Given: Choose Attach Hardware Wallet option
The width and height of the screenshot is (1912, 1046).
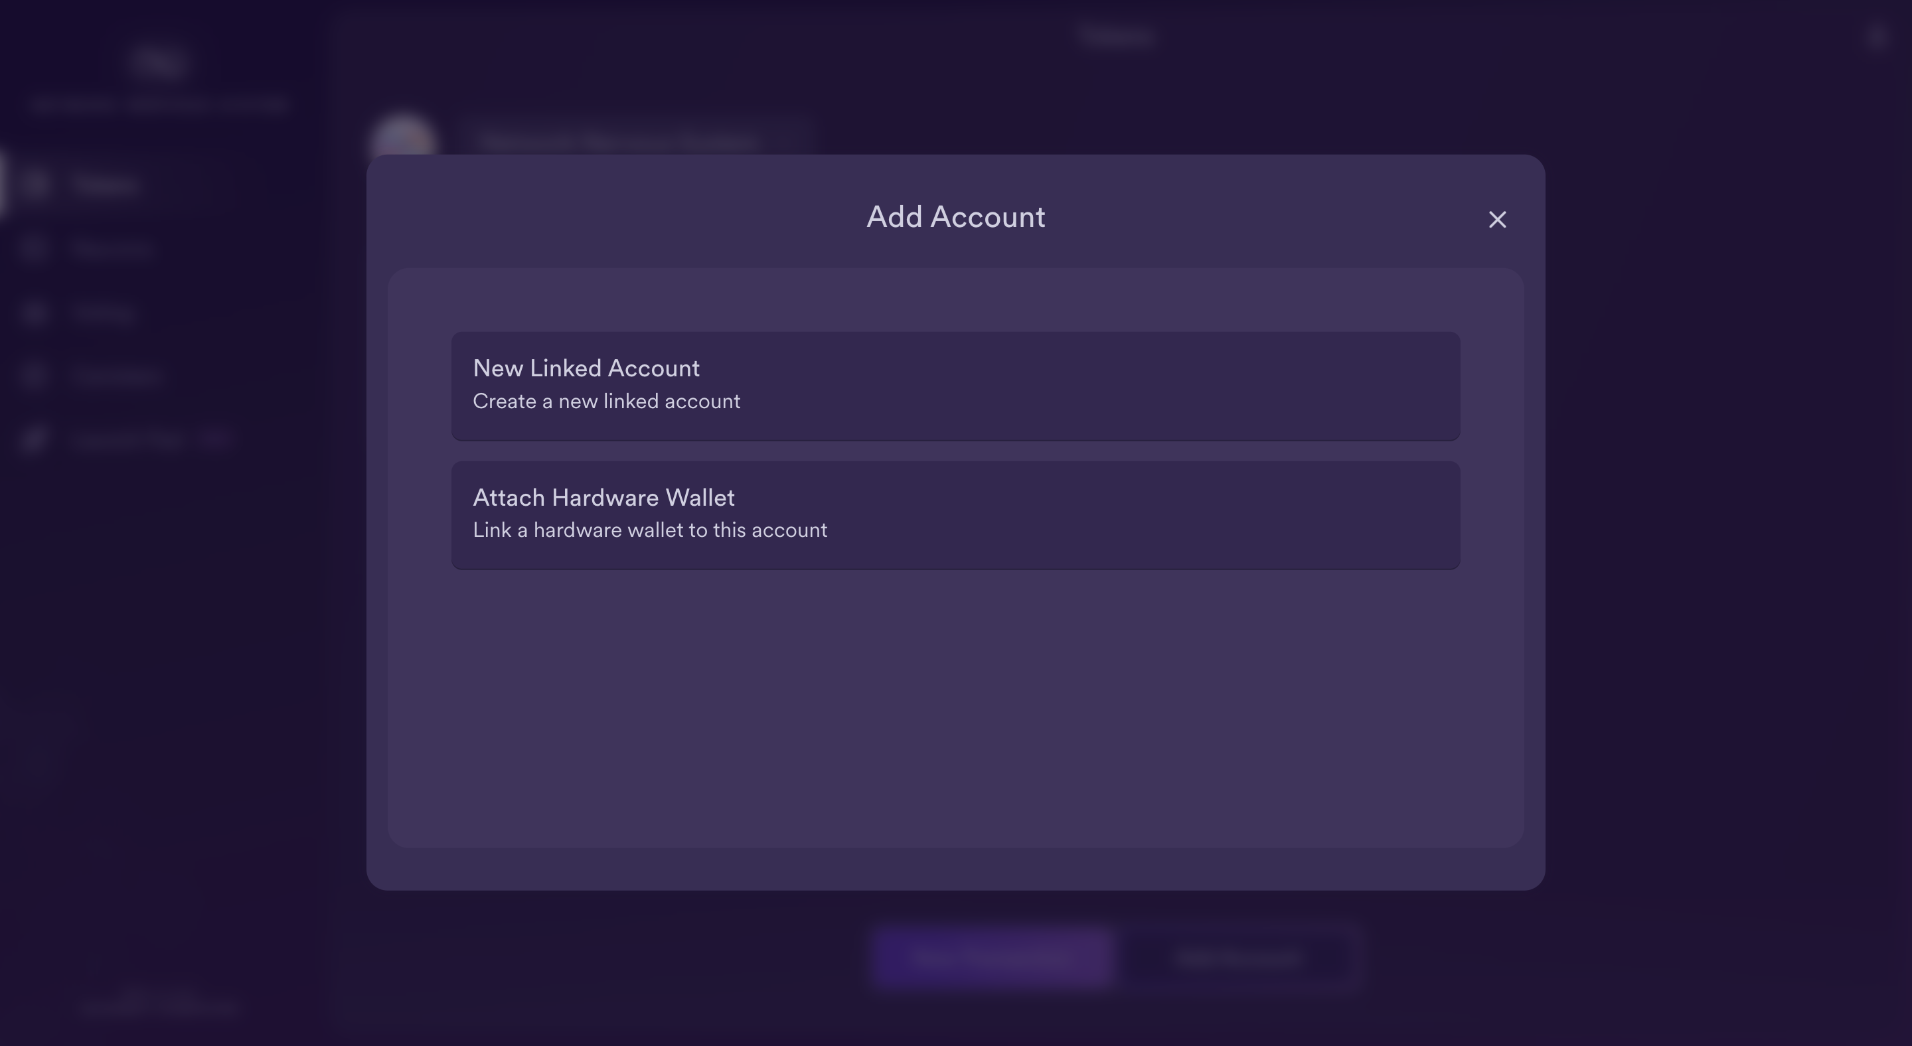Looking at the screenshot, I should [955, 515].
